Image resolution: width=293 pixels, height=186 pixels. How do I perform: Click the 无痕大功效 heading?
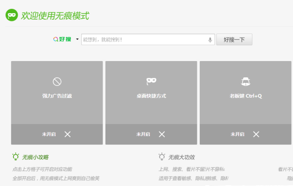point(181,157)
